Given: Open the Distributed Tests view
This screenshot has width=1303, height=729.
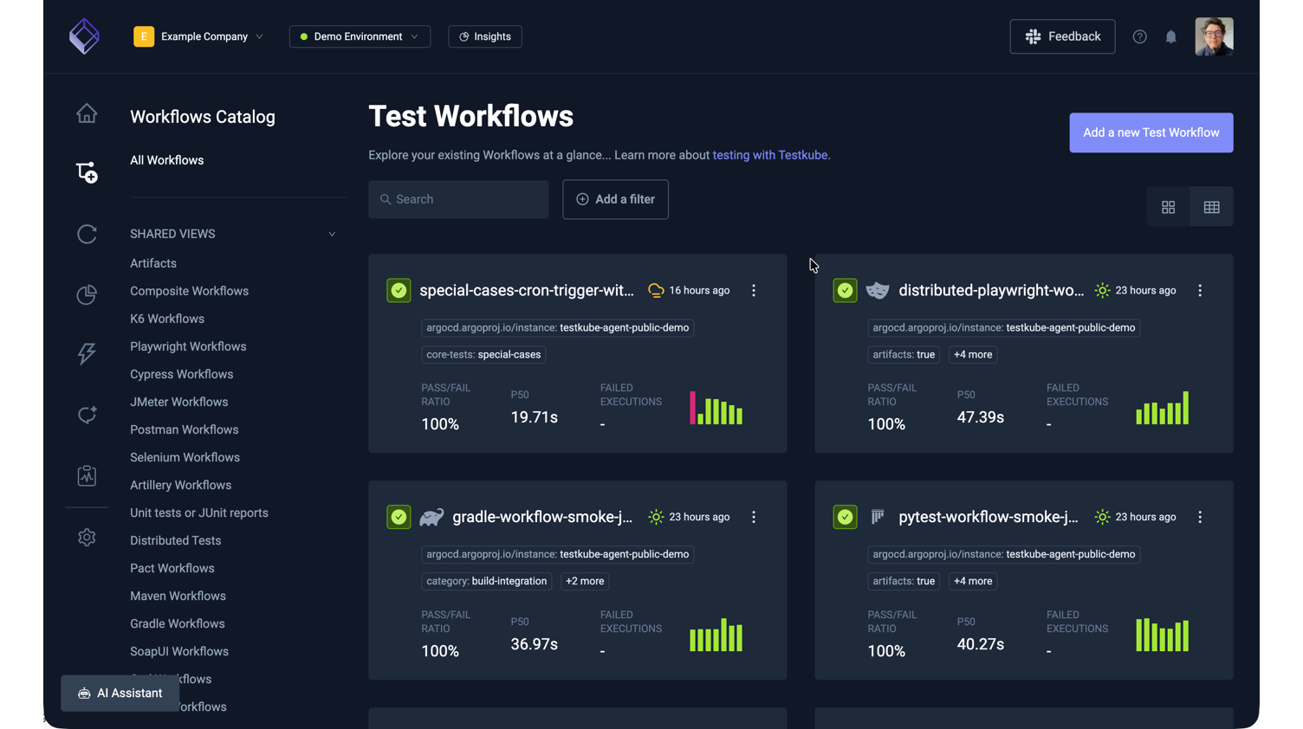Looking at the screenshot, I should pyautogui.click(x=176, y=540).
